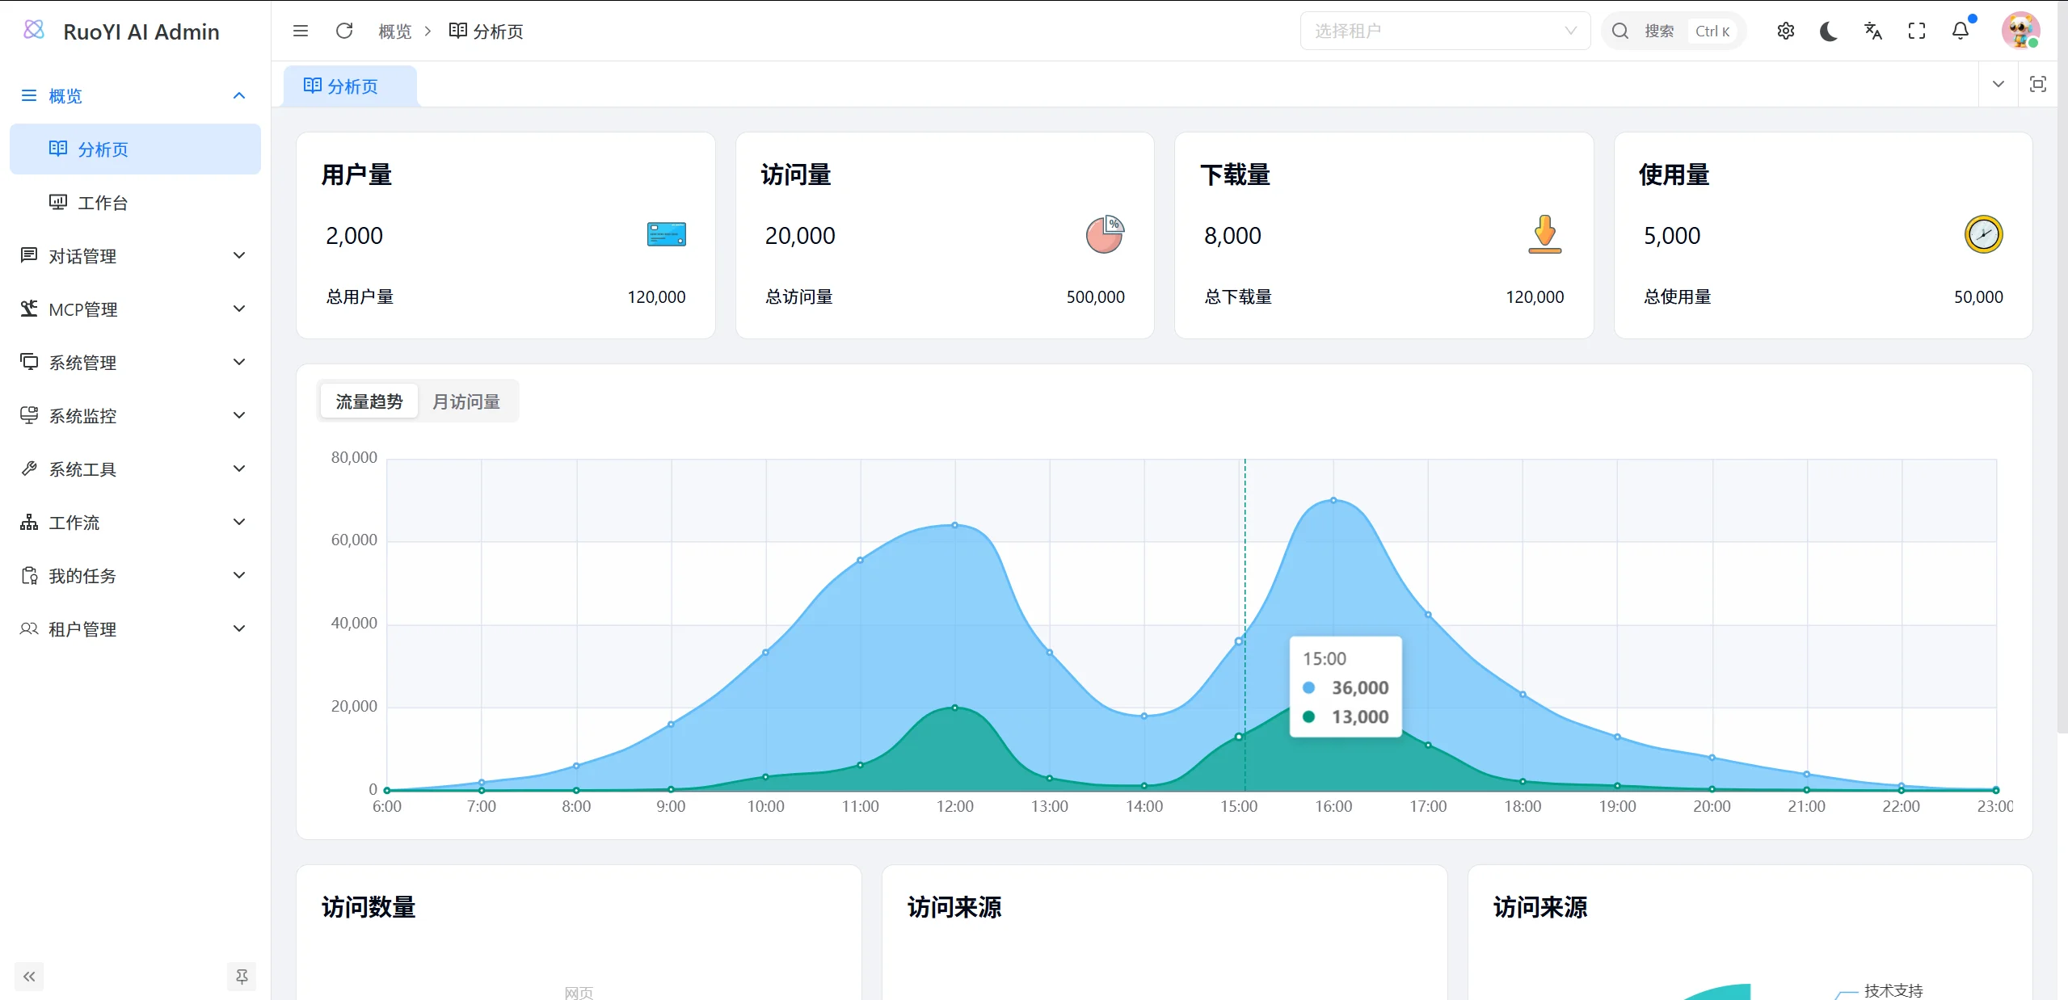Toggle the hamburger menu to collapse sidebar
The width and height of the screenshot is (2068, 1000).
coord(301,30)
